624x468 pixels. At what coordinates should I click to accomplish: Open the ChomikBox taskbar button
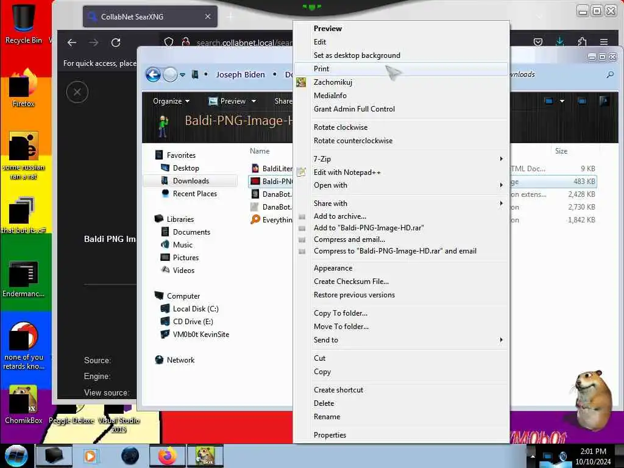click(205, 456)
